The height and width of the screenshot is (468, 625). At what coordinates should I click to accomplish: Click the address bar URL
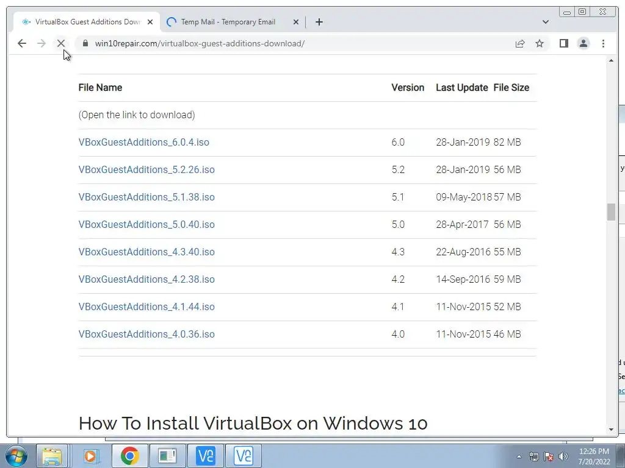pos(200,43)
